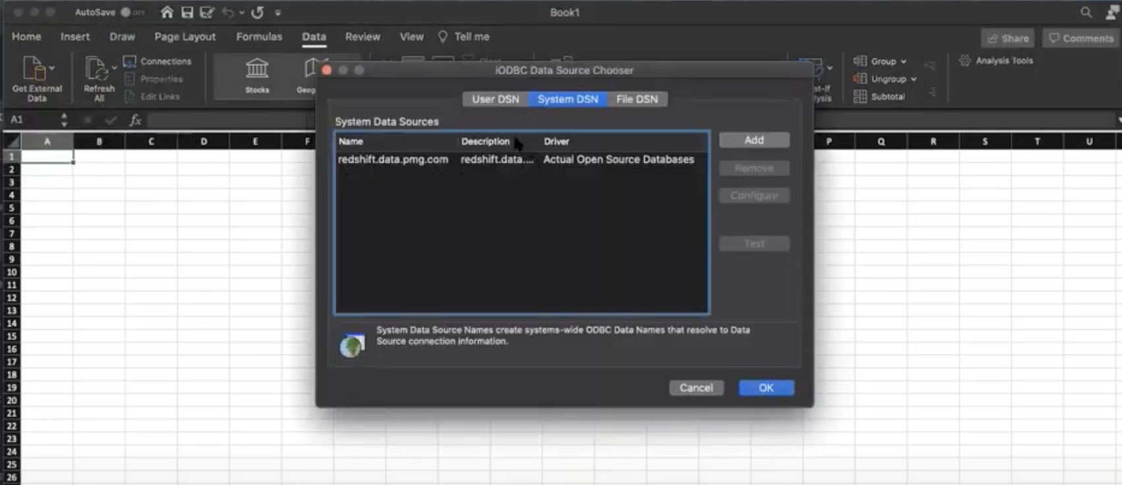
Task: Open the Comments pane button
Action: tap(1081, 38)
